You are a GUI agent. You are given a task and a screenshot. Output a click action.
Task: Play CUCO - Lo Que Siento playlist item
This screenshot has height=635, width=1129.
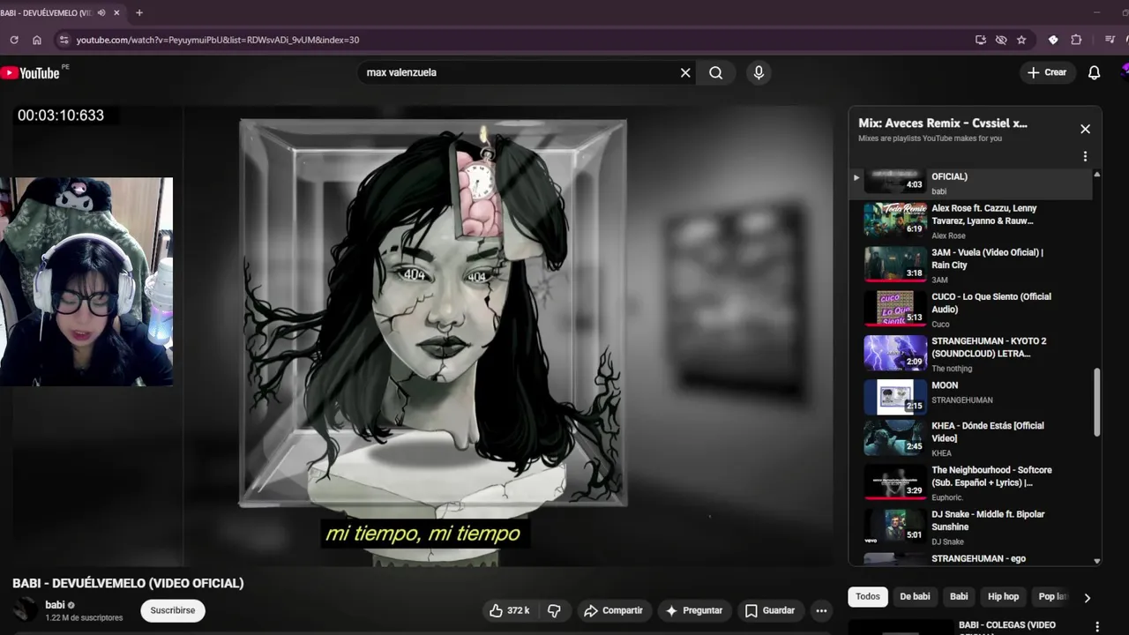coord(970,309)
